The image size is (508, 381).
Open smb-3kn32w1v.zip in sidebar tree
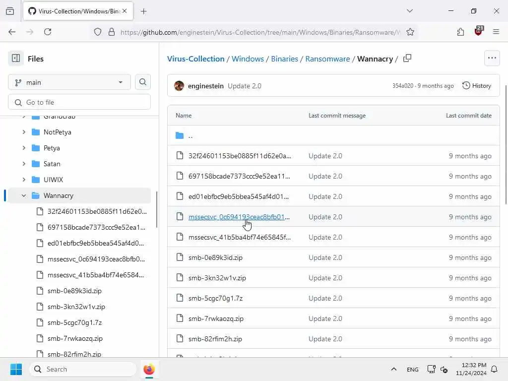(x=76, y=307)
